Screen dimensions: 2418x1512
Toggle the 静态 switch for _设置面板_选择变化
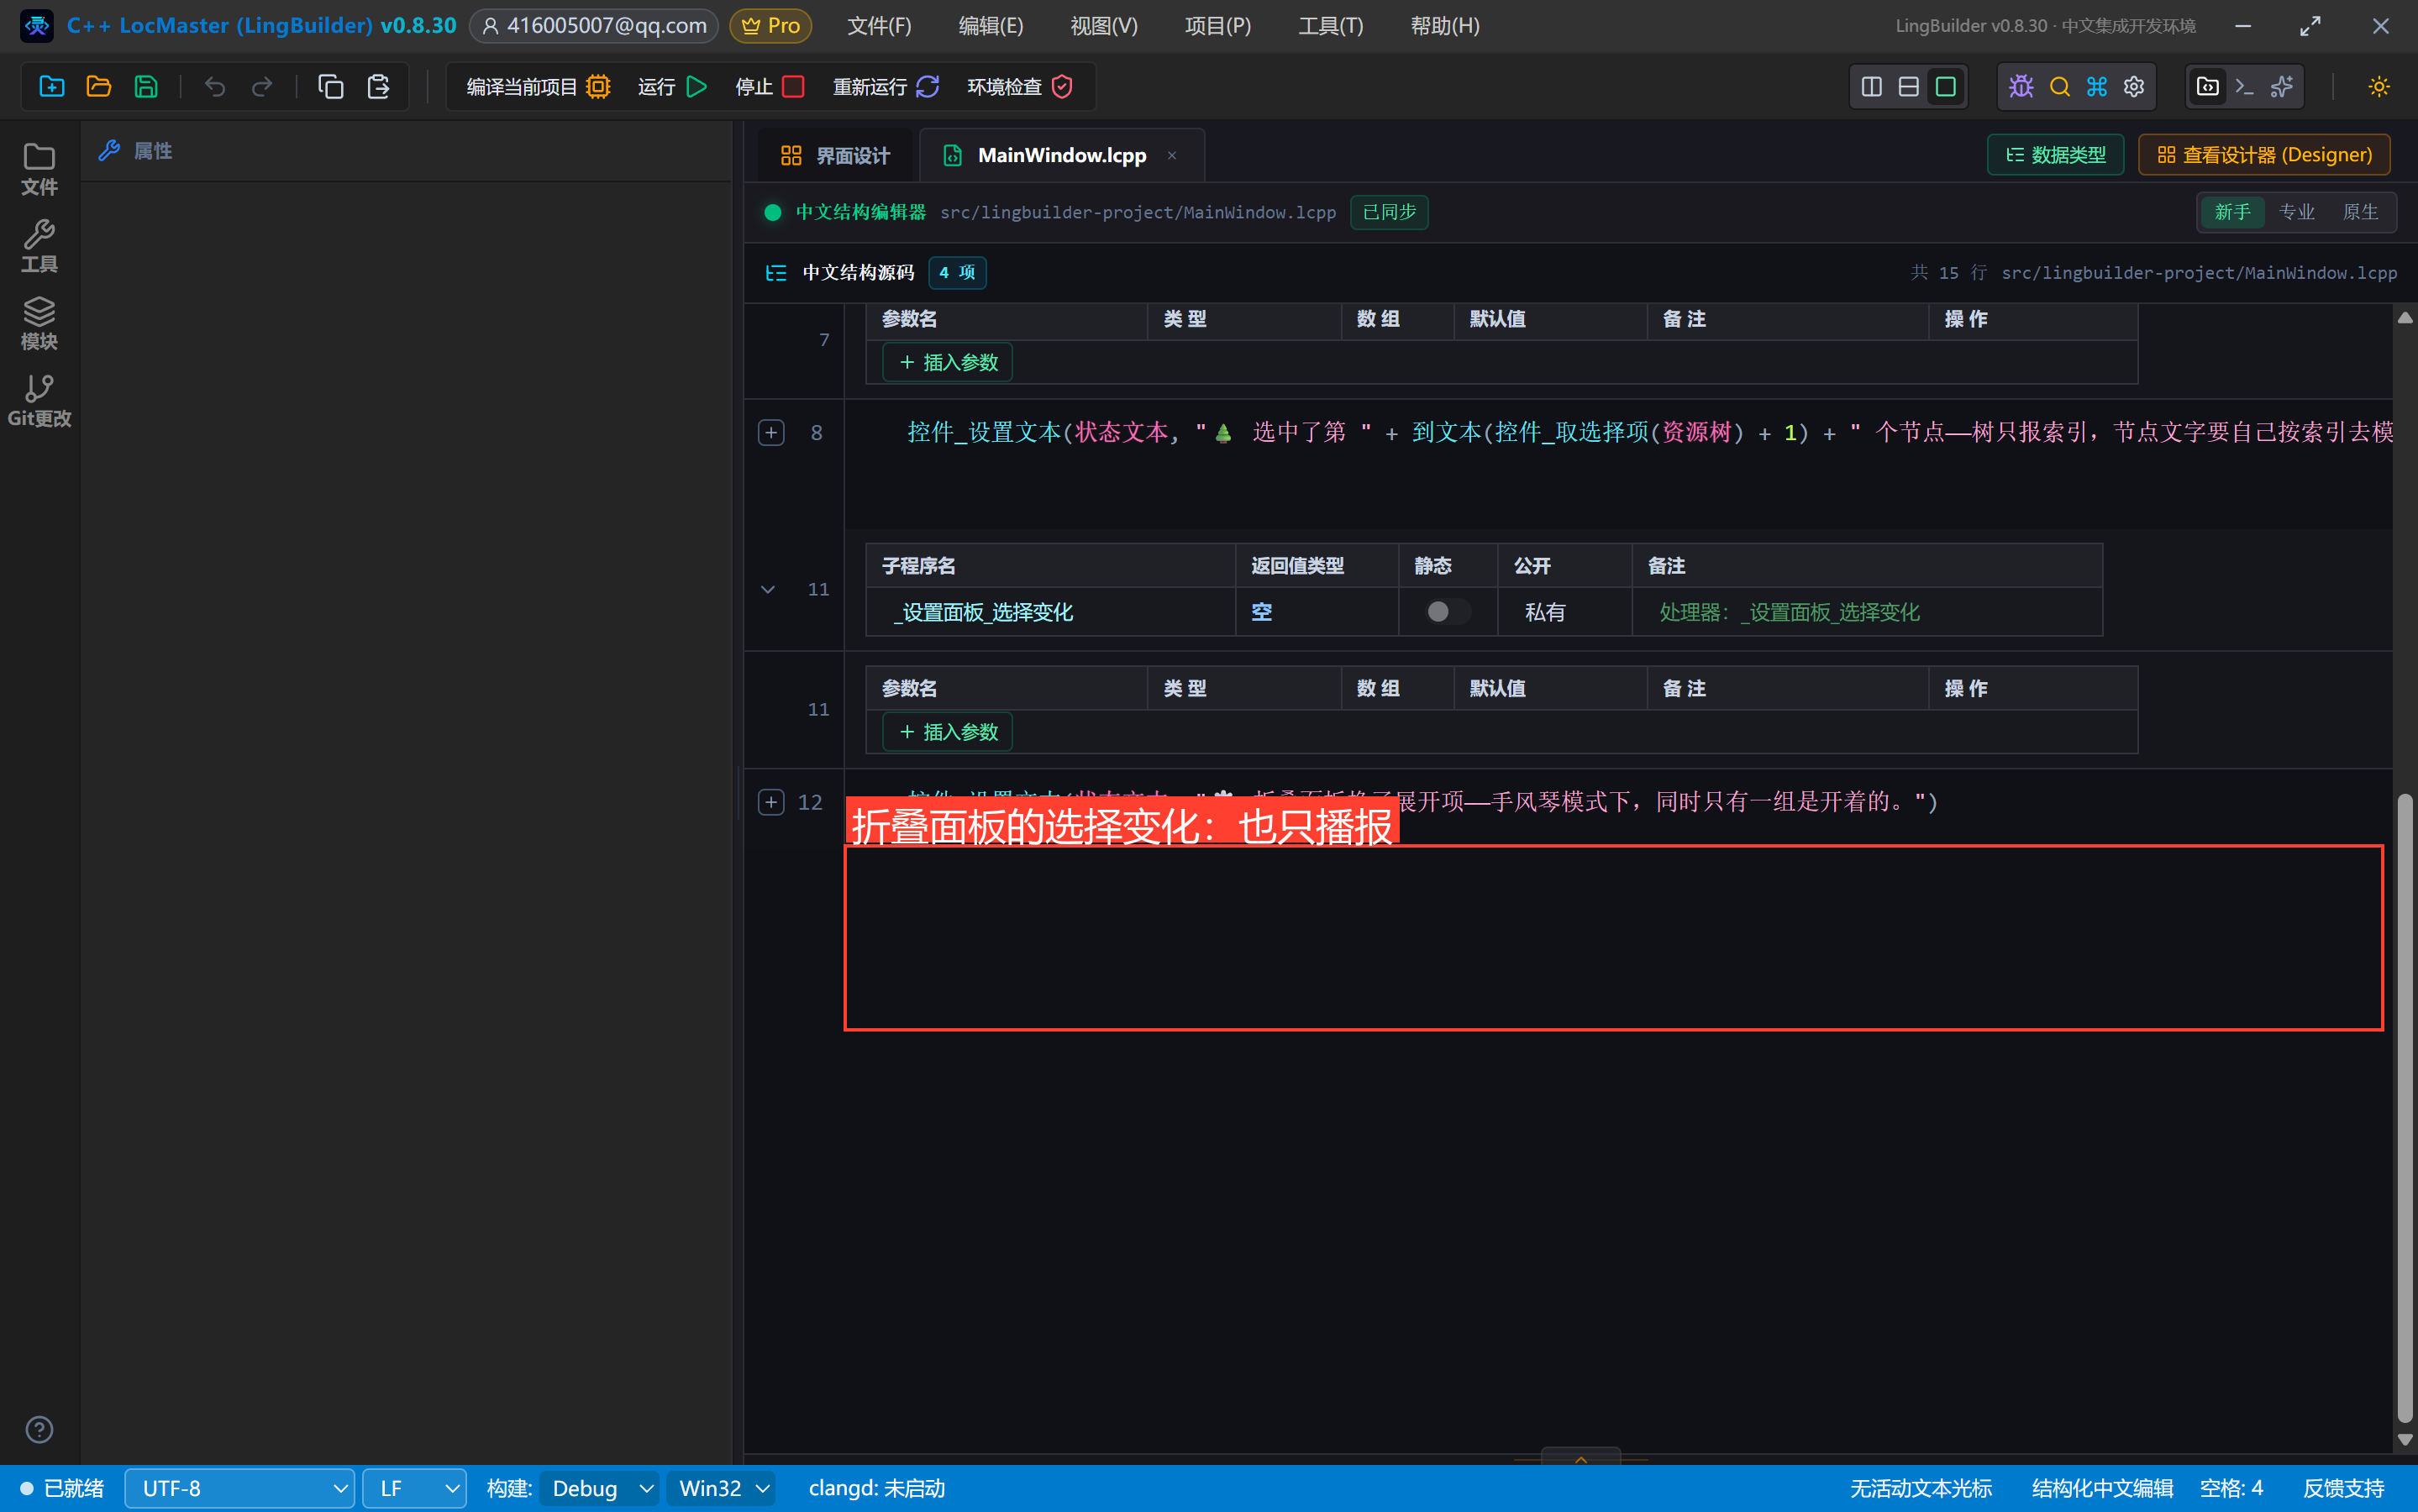tap(1447, 612)
